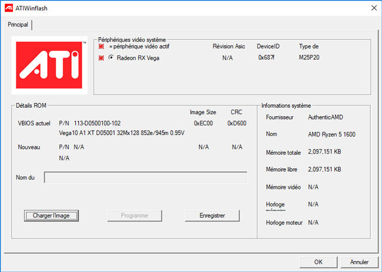Screen dimensions: 382x272
Task: Click the Image Size value 0xEC00
Action: tap(203, 124)
